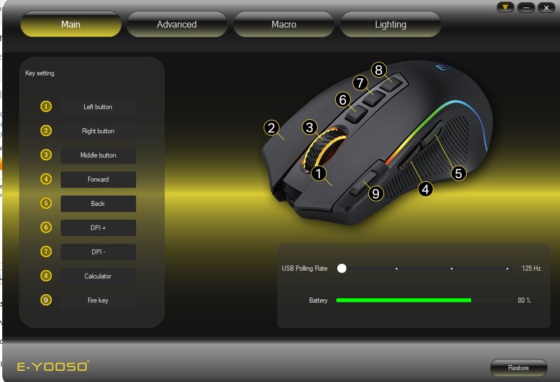Click the 80 % battery value
560x382 pixels.
pyautogui.click(x=524, y=300)
